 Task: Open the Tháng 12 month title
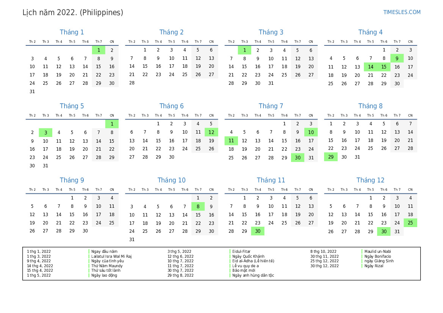click(x=370, y=180)
